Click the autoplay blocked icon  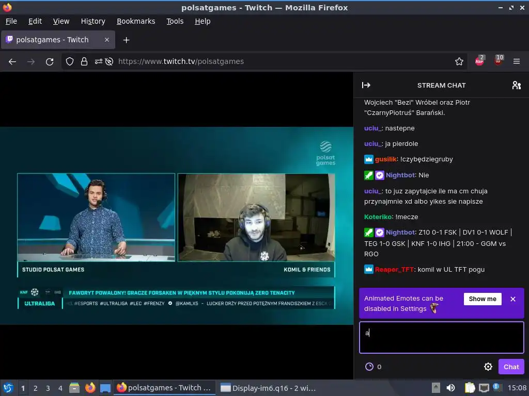point(109,61)
